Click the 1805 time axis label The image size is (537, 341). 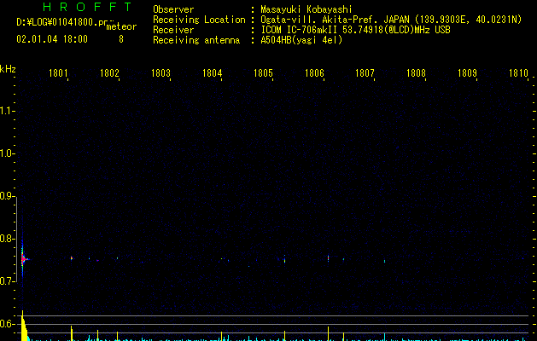point(263,73)
